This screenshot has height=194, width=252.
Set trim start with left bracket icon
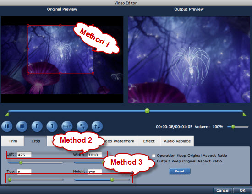(37, 126)
